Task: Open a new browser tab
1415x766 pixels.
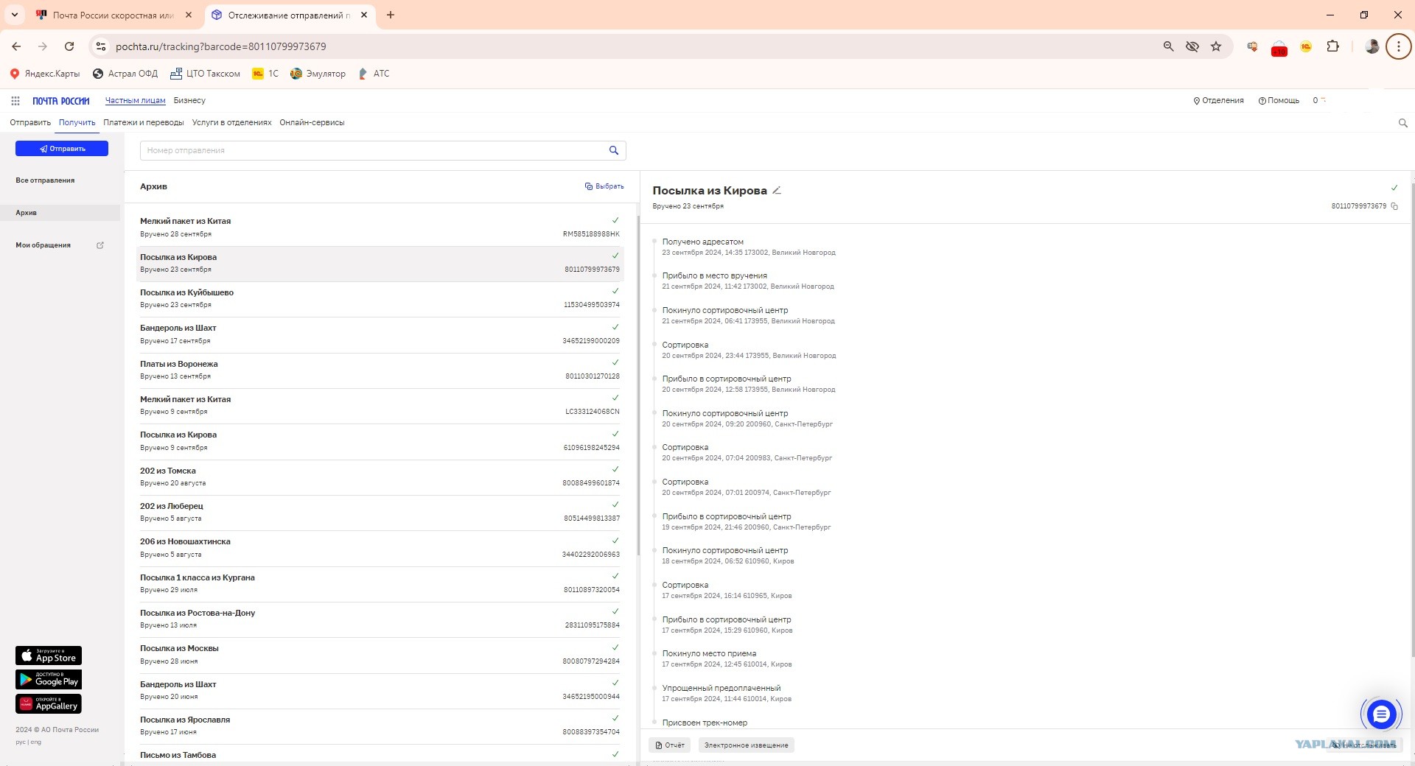Action: point(391,15)
